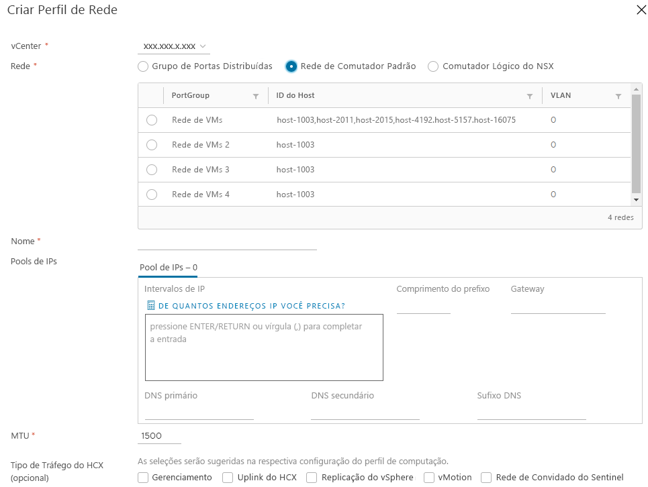Select Rede de Comutador Padrão radio option
The width and height of the screenshot is (648, 487).
pyautogui.click(x=291, y=66)
